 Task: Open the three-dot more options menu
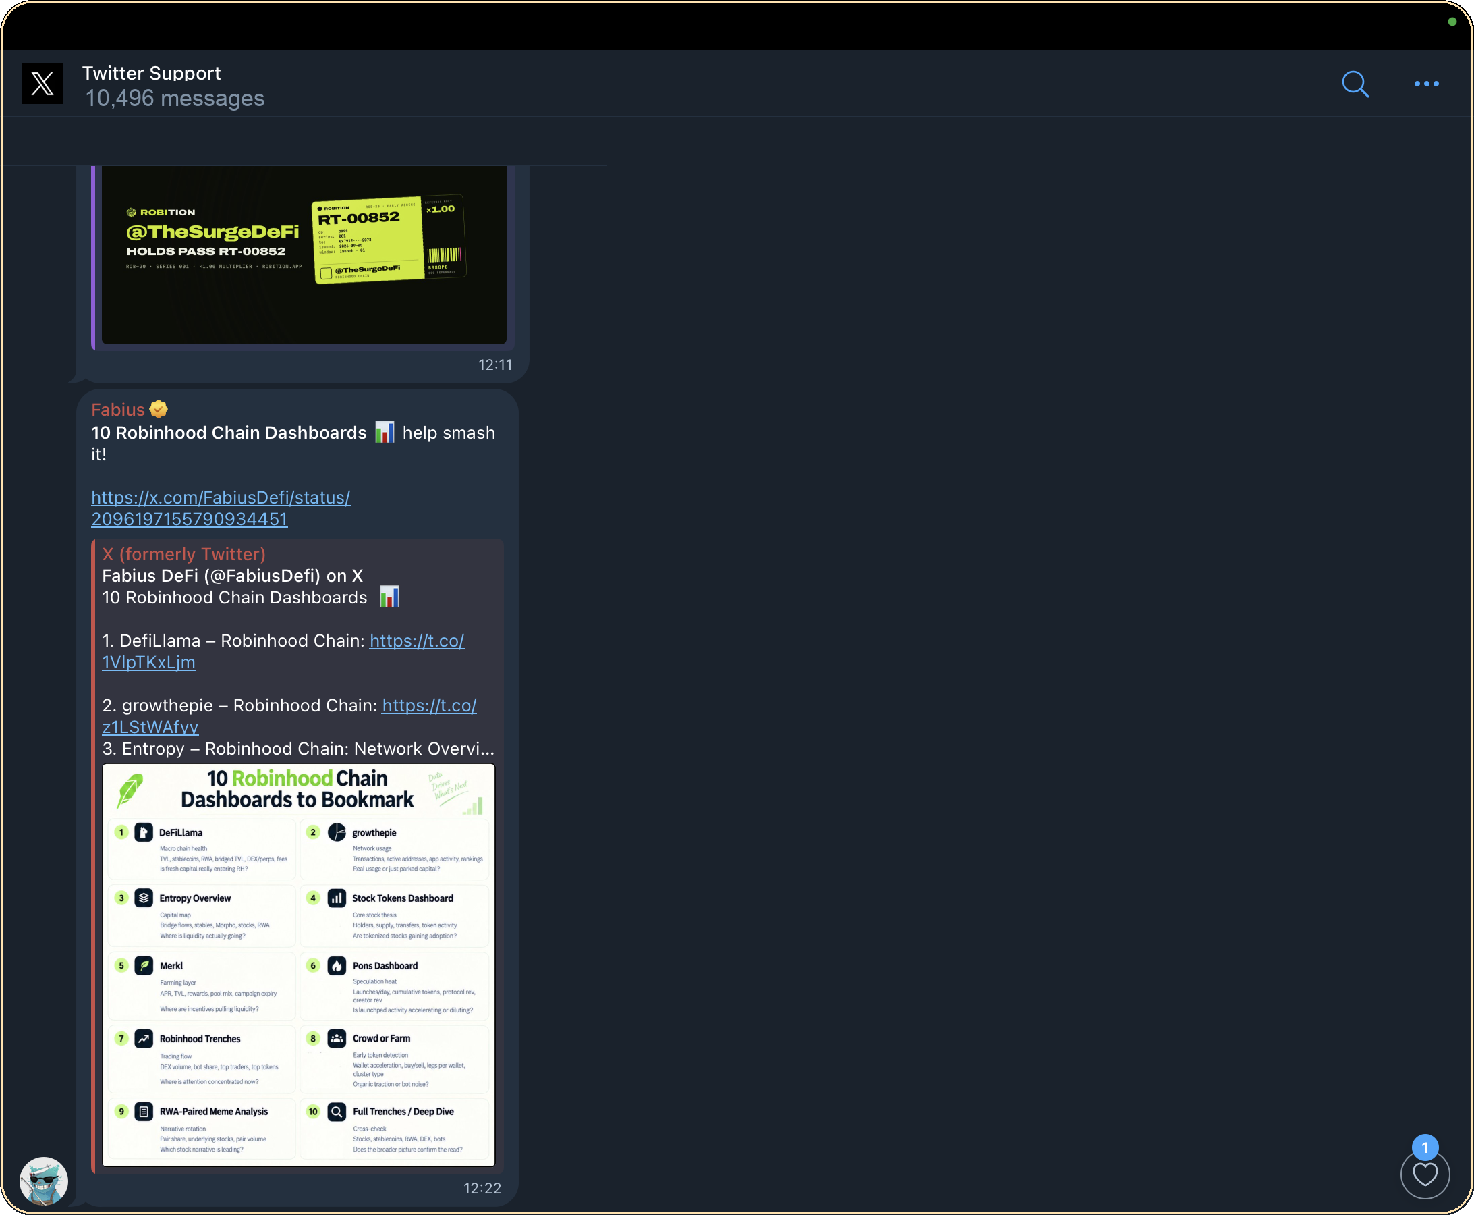click(x=1426, y=84)
